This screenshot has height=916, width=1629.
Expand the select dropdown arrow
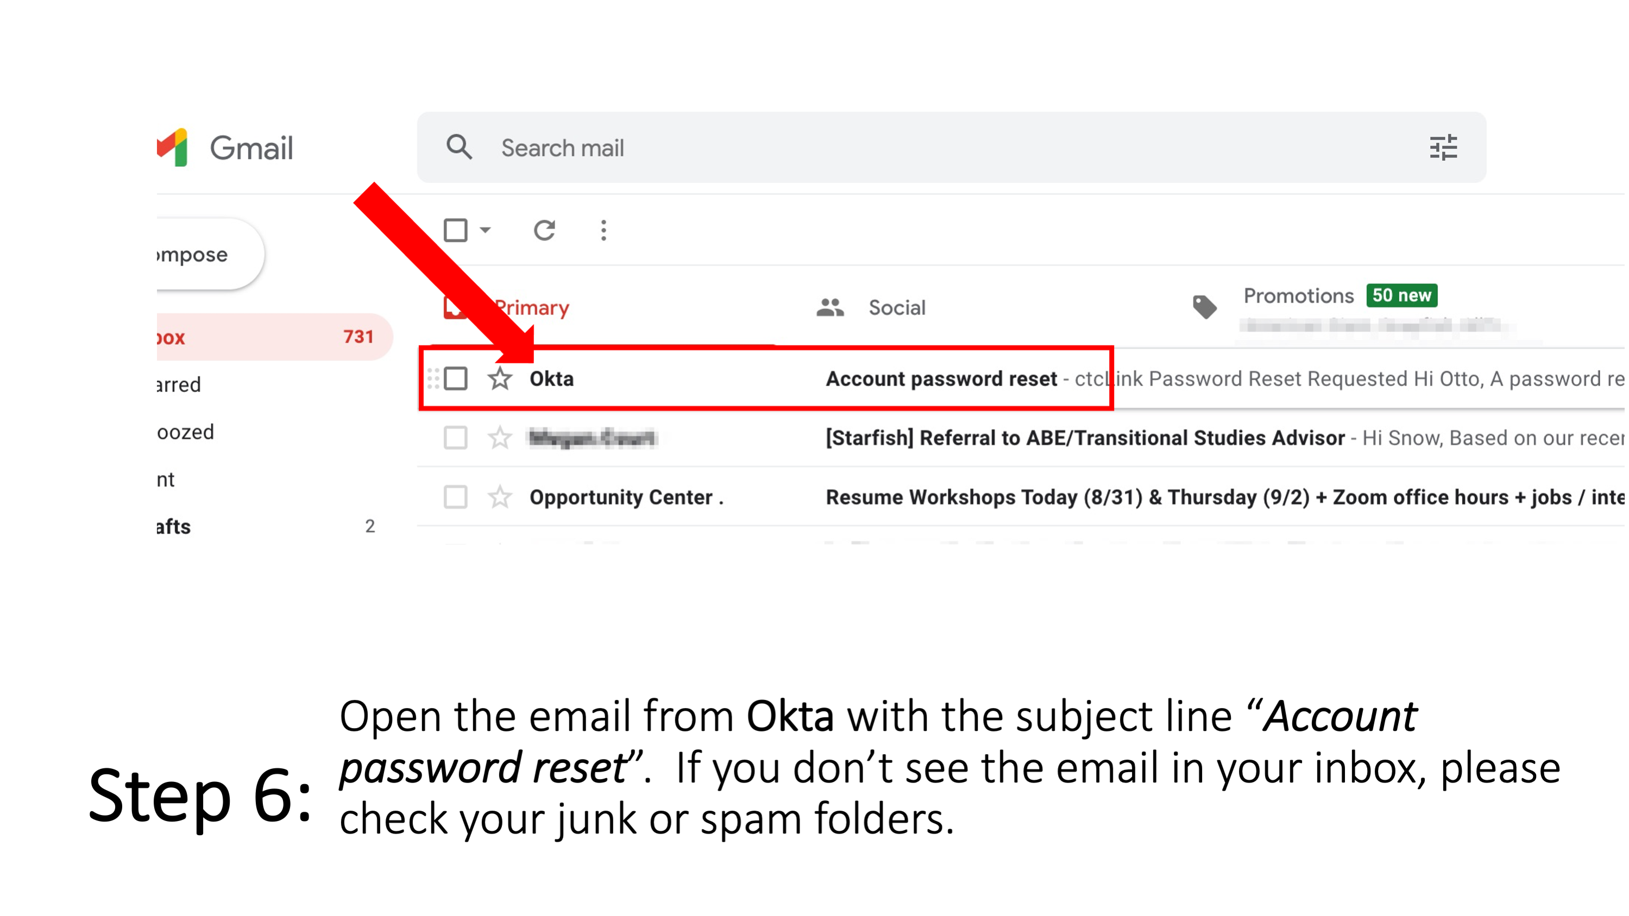(485, 230)
